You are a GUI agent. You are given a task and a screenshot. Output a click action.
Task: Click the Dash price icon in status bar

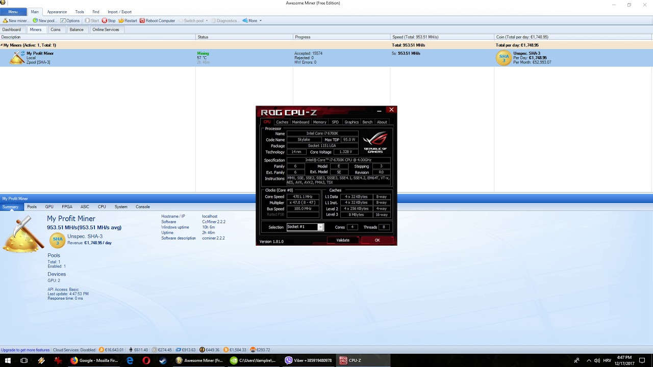(x=178, y=350)
